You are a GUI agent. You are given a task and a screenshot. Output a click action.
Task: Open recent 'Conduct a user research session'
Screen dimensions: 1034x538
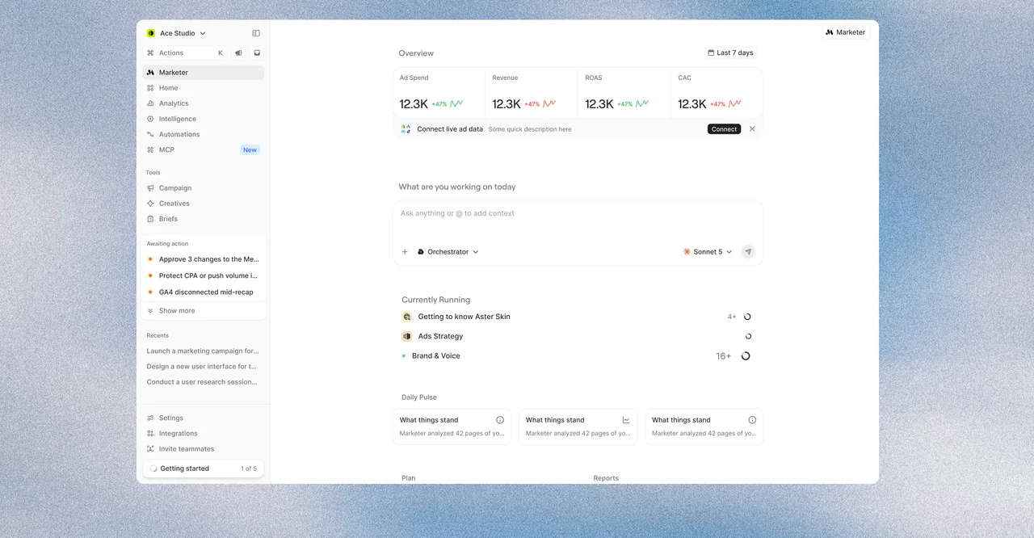203,382
